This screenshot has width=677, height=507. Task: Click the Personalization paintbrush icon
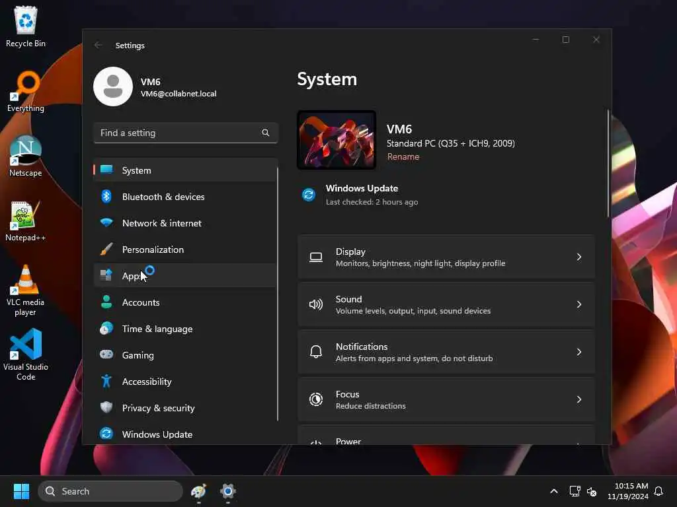(106, 249)
